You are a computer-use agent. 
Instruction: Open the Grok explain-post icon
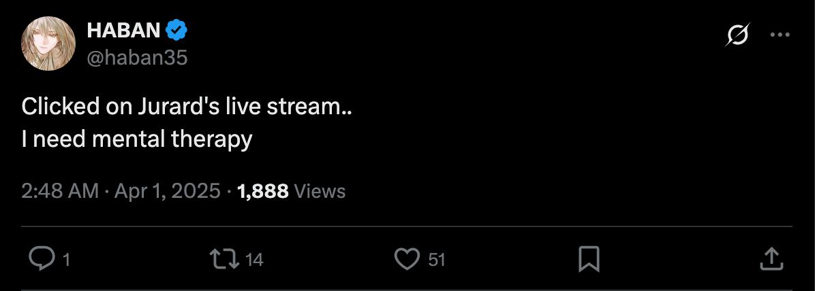737,35
